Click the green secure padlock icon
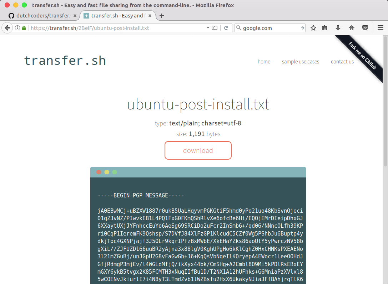This screenshot has height=284, width=388. pos(24,28)
